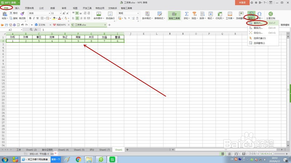This screenshot has width=291, height=163.
Task: Open the Paste (粘贴) dropdown arrow
Action: pos(7,18)
